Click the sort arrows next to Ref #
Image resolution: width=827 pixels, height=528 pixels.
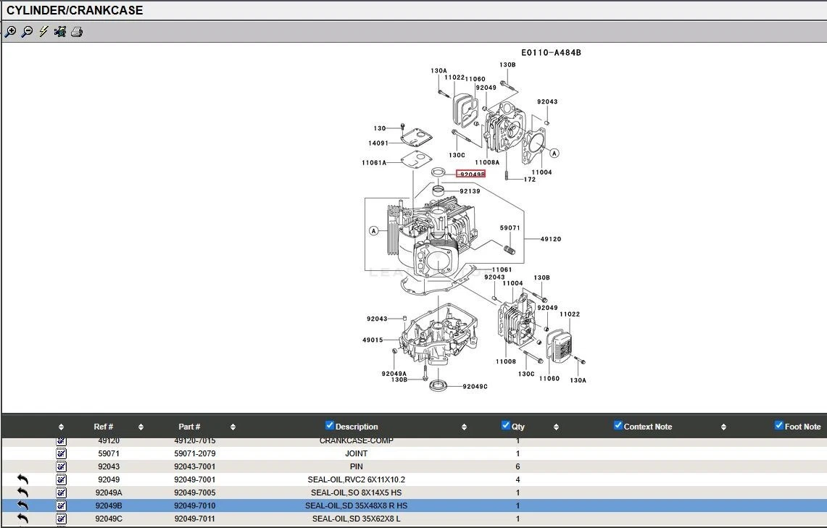141,427
